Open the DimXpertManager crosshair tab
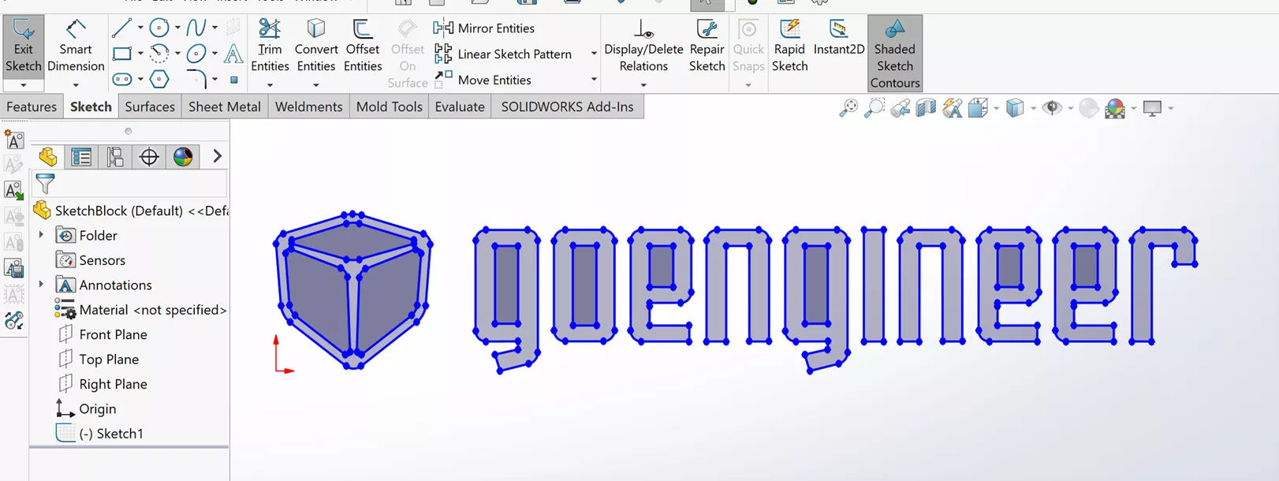 [x=149, y=157]
